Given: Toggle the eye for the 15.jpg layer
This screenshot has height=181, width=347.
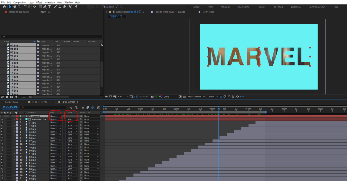Looking at the screenshot, I should (3, 166).
